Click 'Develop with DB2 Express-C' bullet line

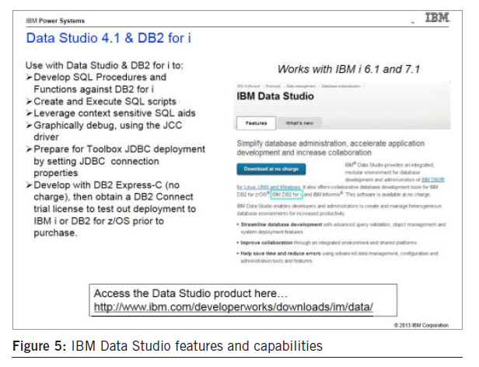[107, 185]
